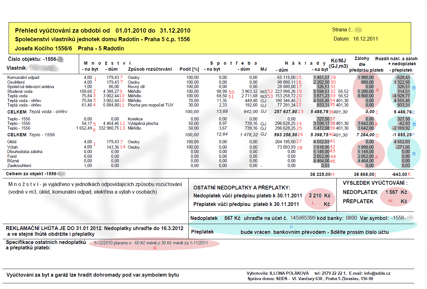This screenshot has height=289, width=427.
Task: Click the email address info@sdds.cz
Action: [377, 273]
